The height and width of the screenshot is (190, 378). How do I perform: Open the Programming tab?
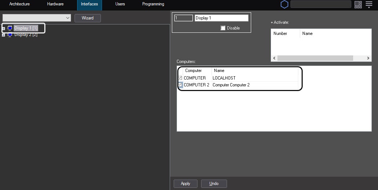(x=153, y=4)
